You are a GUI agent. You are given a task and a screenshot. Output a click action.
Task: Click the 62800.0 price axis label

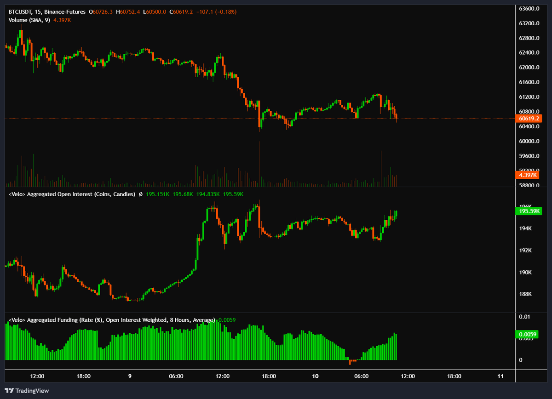coord(529,38)
